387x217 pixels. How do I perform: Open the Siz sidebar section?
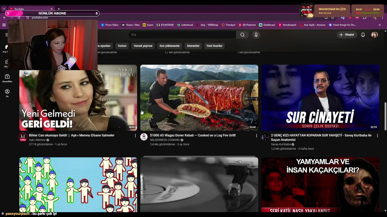[x=7, y=93]
